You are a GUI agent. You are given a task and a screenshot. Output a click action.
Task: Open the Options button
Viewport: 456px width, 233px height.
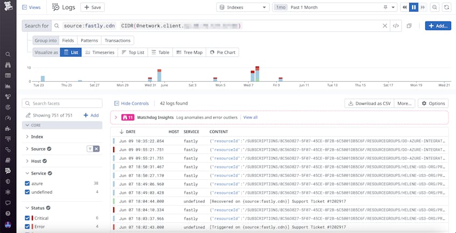pos(433,103)
